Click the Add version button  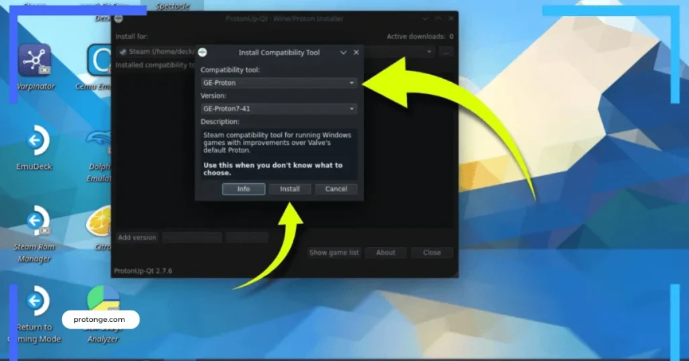(x=137, y=238)
